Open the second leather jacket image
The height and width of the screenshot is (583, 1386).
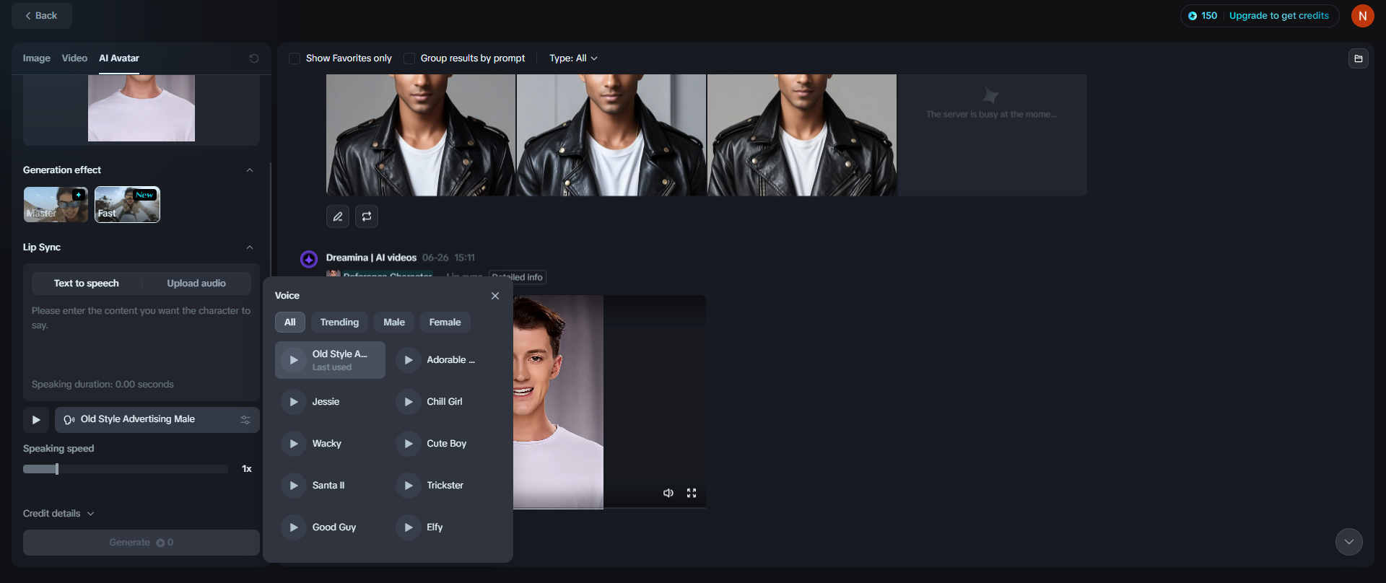611,135
